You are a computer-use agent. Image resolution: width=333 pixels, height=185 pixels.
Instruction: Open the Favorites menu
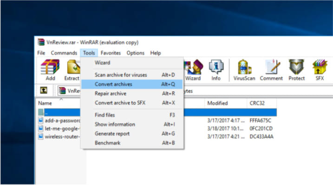pos(111,53)
